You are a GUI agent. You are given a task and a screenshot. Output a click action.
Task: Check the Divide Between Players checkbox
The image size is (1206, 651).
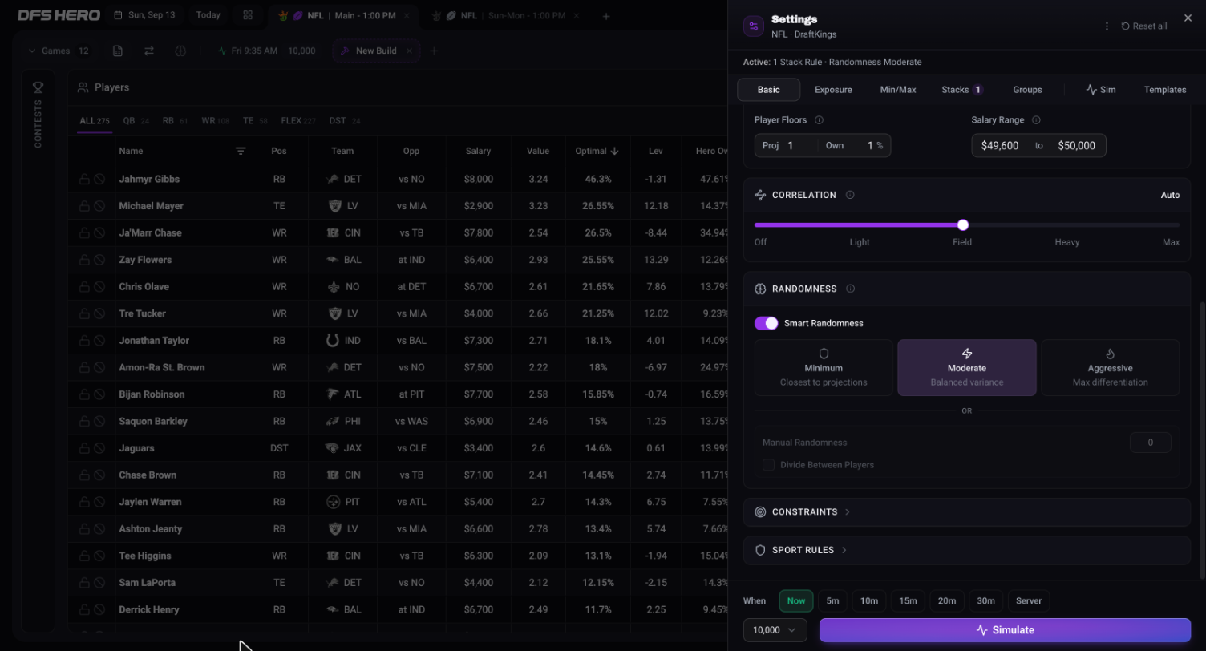[x=768, y=465]
